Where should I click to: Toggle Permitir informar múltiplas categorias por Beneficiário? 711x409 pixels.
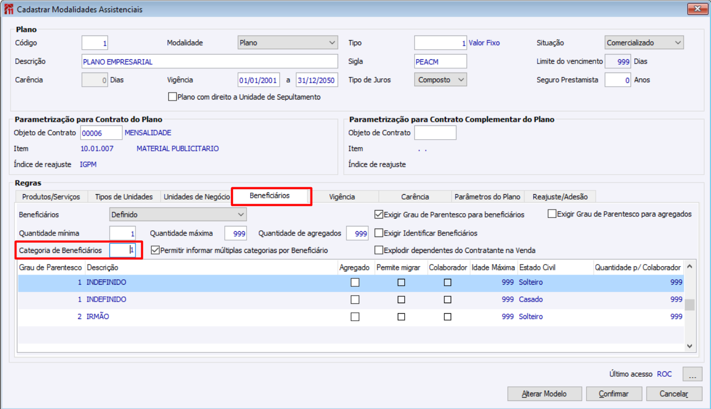pyautogui.click(x=155, y=250)
